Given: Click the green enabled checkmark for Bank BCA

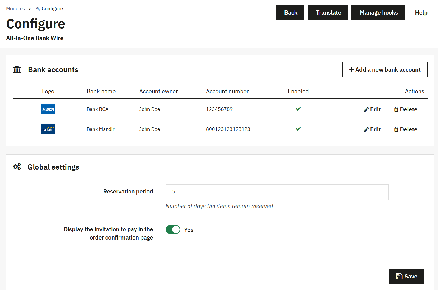Looking at the screenshot, I should coord(298,109).
